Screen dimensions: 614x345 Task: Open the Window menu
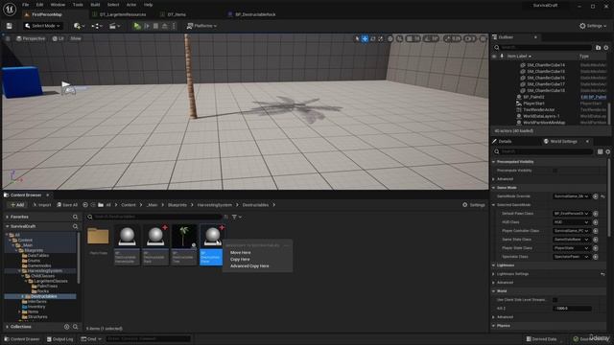coord(58,5)
